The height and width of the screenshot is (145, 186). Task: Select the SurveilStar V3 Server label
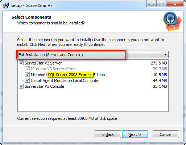coord(43,63)
